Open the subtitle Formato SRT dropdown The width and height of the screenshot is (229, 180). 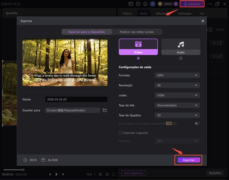click(177, 141)
